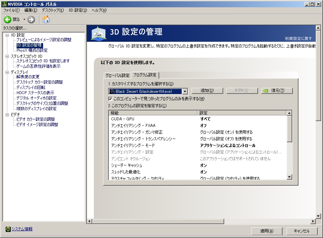323x238 pixels.
Task: Select HDCP ステータスの表示 in tree
Action: pyautogui.click(x=35, y=93)
